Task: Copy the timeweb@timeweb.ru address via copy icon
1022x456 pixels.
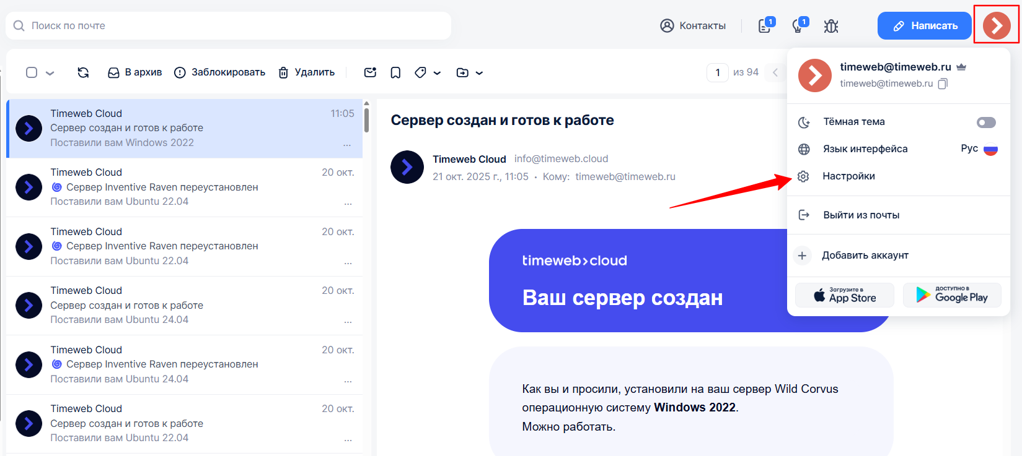Action: [943, 84]
